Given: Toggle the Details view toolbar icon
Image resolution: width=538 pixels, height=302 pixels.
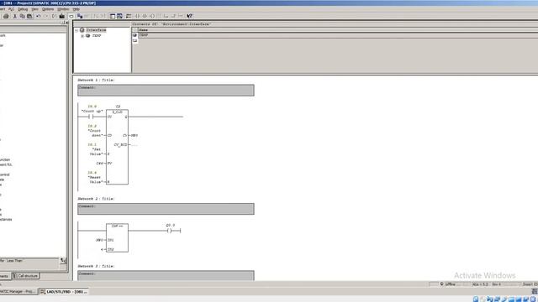Looking at the screenshot, I should point(119,16).
